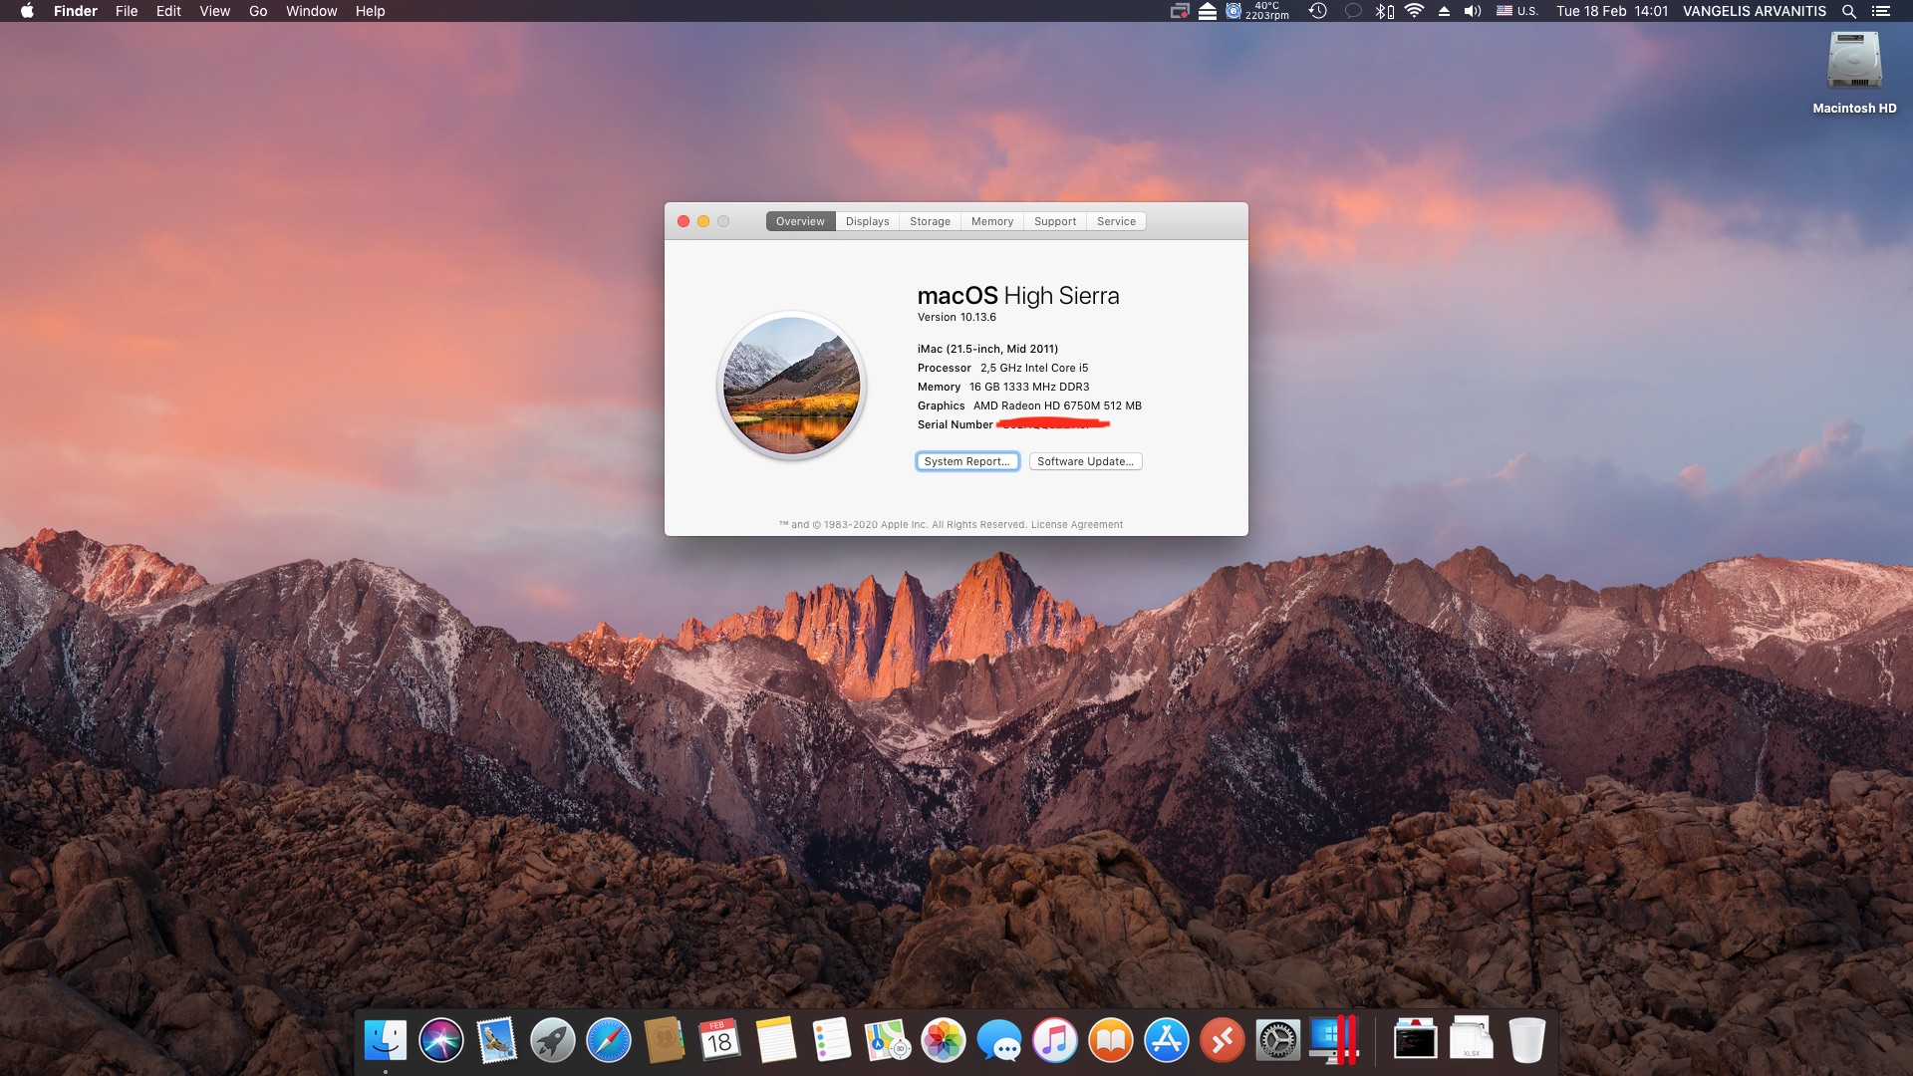The height and width of the screenshot is (1076, 1913).
Task: Click the AMD Radeon HD 6750M graphics text
Action: coord(1057,405)
